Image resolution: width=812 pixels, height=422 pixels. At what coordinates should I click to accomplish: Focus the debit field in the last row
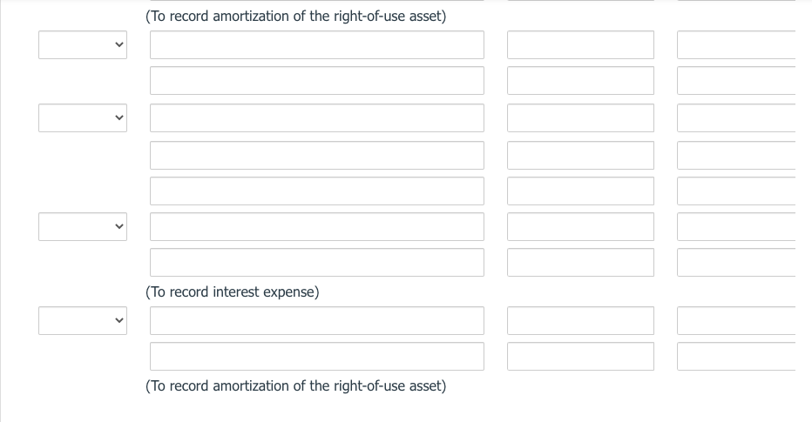(x=580, y=356)
